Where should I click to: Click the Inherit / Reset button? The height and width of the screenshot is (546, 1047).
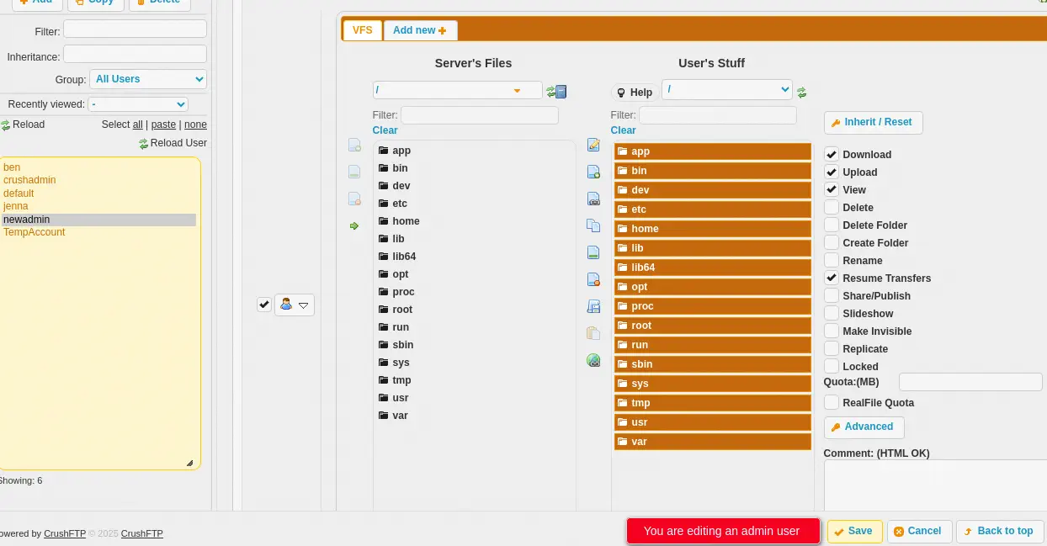point(873,123)
